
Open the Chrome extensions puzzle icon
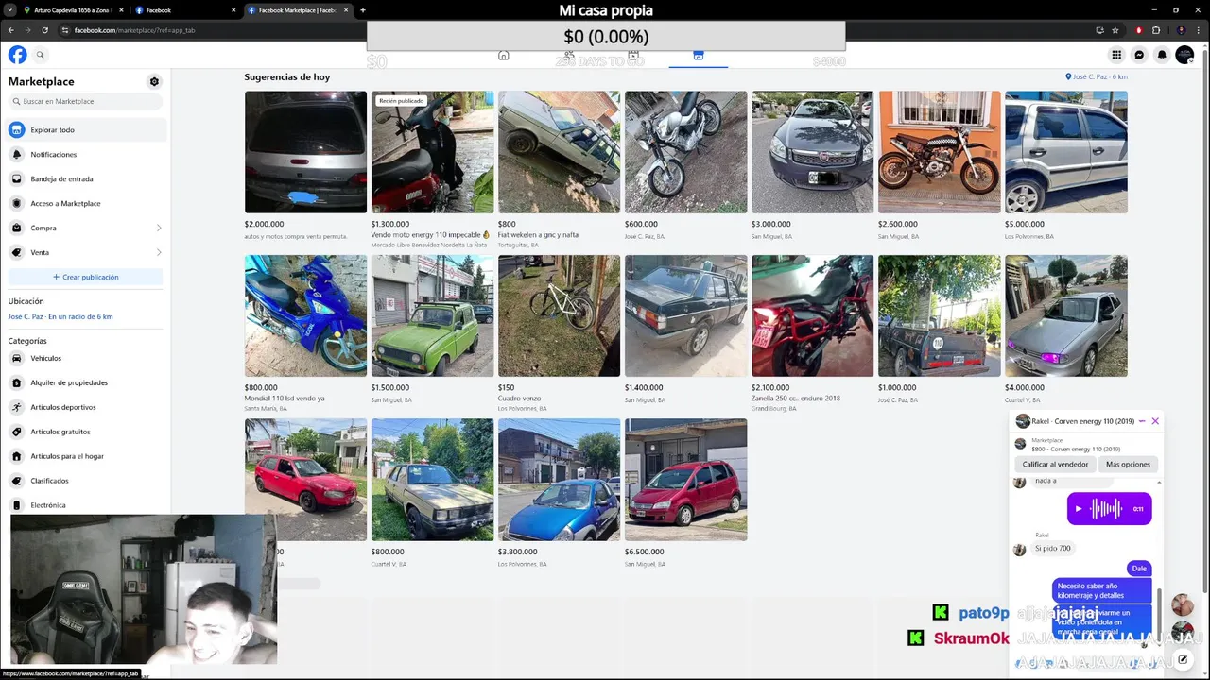click(1155, 30)
